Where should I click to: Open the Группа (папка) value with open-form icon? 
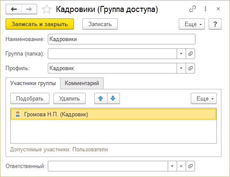click(x=190, y=54)
